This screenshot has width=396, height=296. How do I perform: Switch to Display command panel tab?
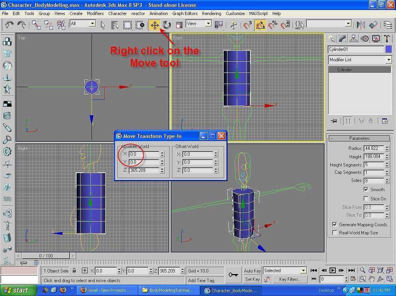tap(376, 39)
